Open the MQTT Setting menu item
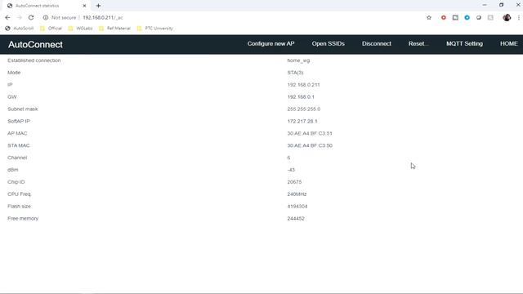 (x=465, y=43)
